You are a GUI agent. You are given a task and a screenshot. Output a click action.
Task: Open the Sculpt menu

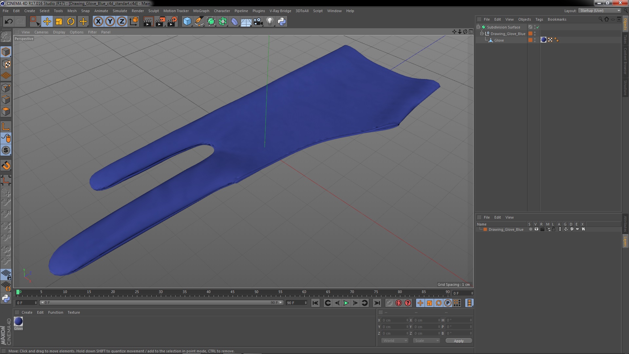(153, 11)
